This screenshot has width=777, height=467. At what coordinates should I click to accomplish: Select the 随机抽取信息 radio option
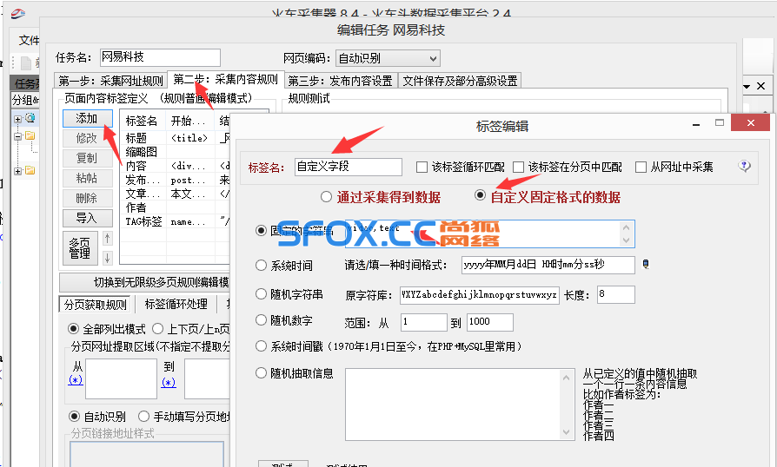click(x=261, y=373)
